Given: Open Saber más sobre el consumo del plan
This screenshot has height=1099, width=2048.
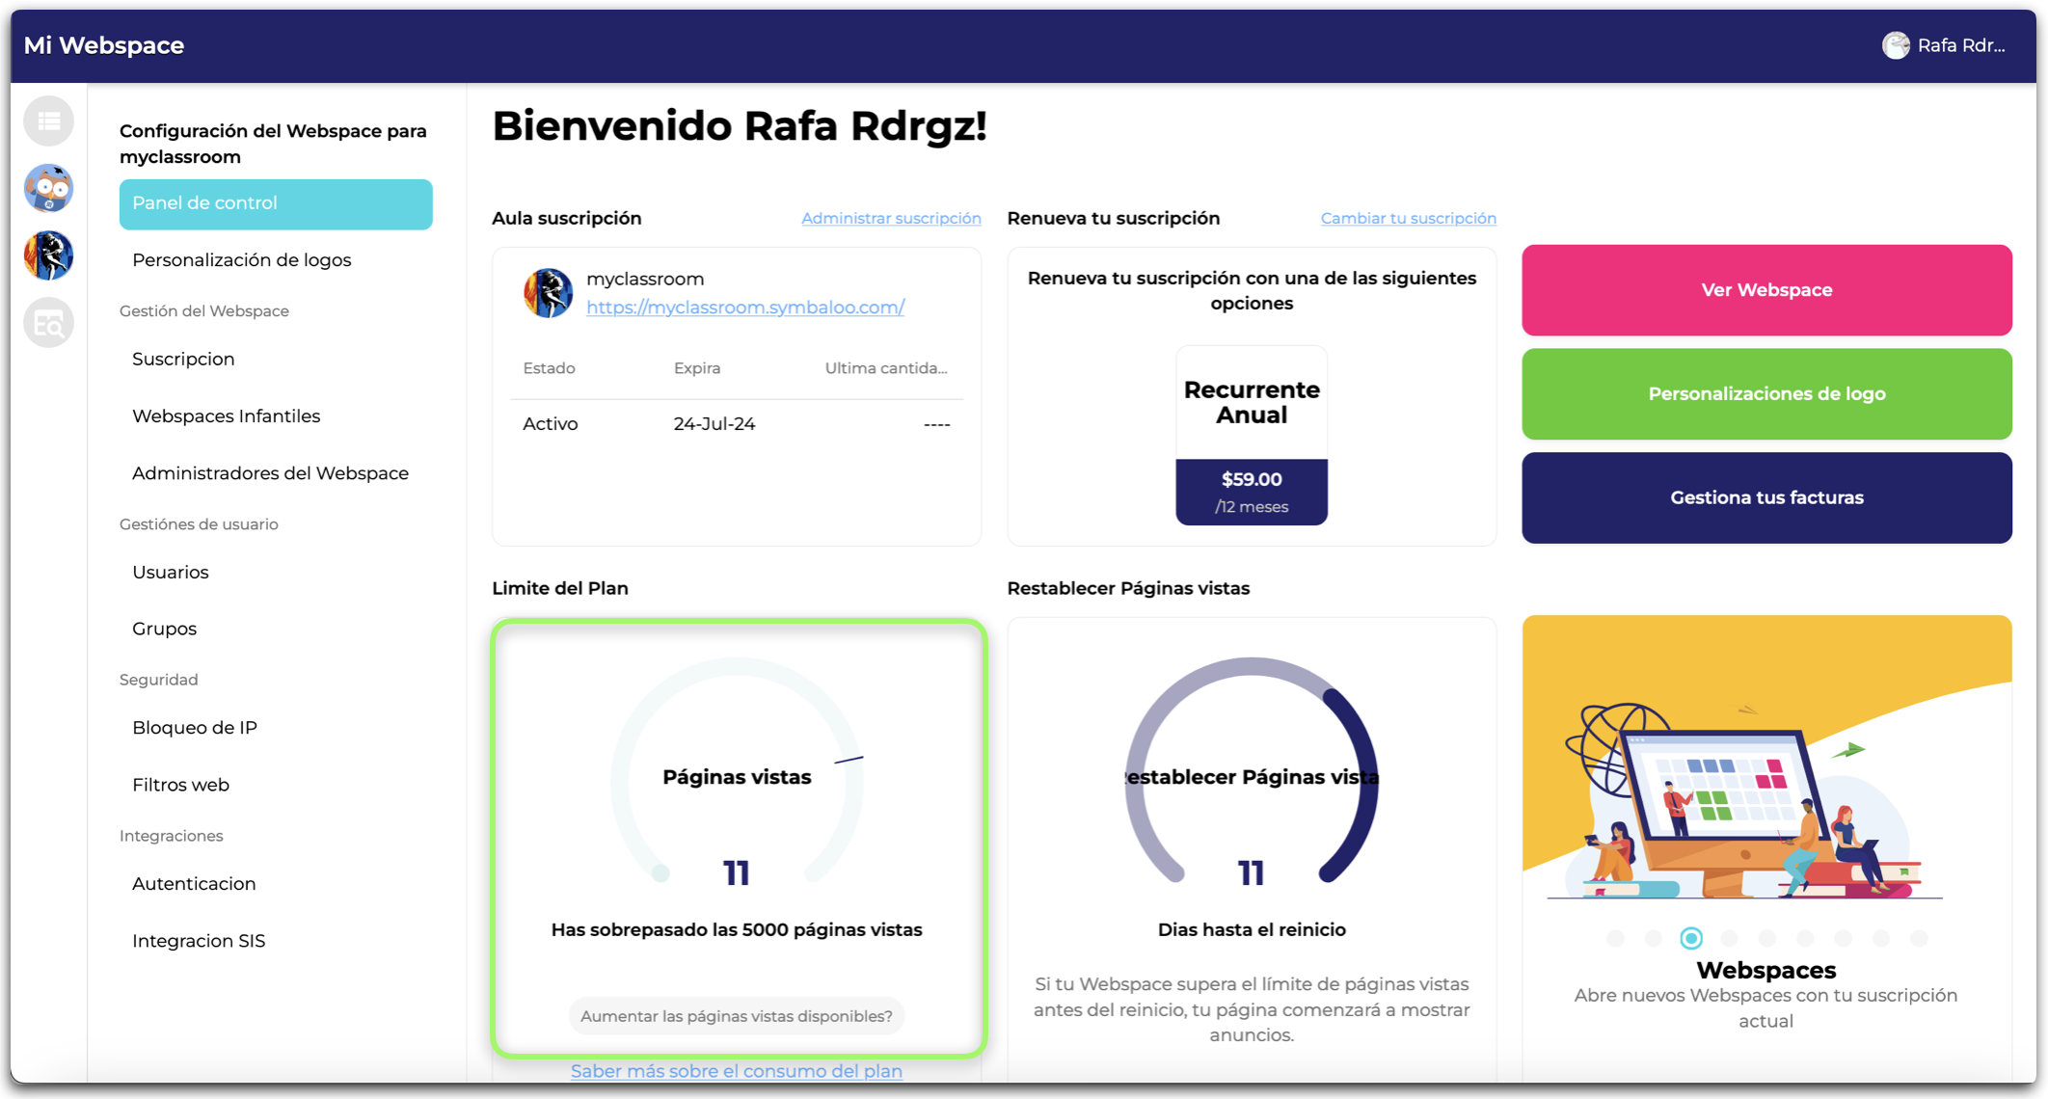Looking at the screenshot, I should pyautogui.click(x=737, y=1071).
